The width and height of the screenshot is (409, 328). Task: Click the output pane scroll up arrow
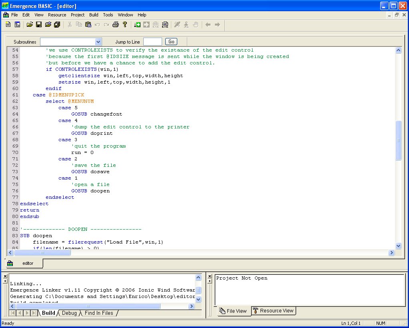click(x=198, y=278)
